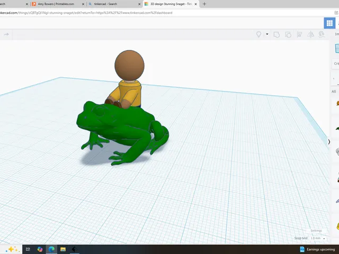The height and width of the screenshot is (254, 339).
Task: Close the 3D design Stunning Snaget tab
Action: (195, 4)
